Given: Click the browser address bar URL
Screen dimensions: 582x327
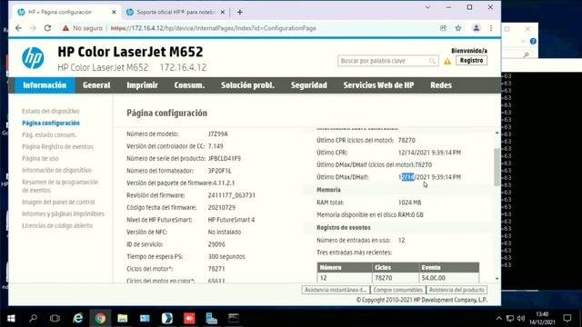Looking at the screenshot, I should 214,28.
